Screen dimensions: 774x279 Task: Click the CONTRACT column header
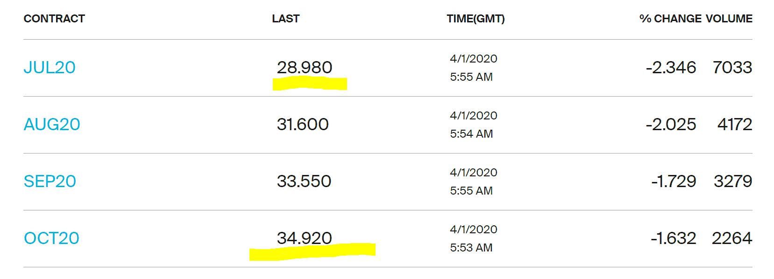(x=54, y=19)
